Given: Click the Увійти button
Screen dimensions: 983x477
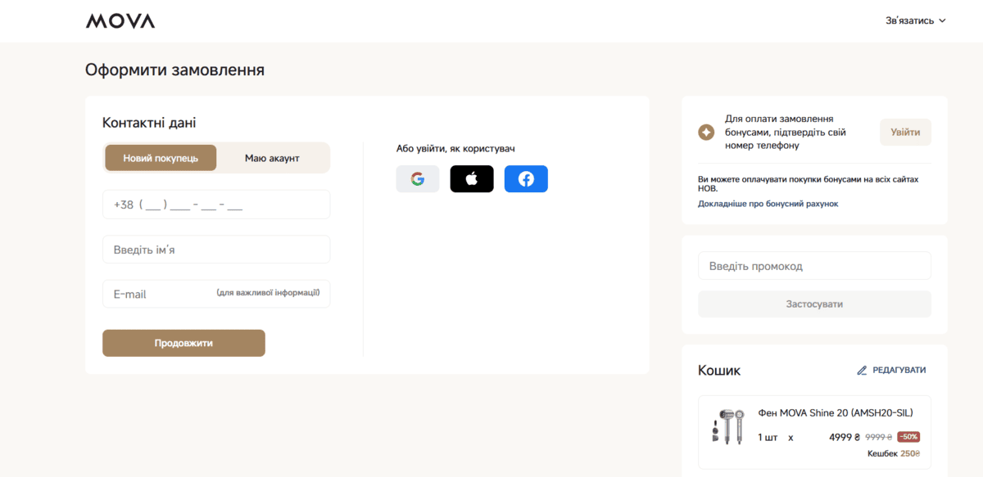Looking at the screenshot, I should (905, 132).
